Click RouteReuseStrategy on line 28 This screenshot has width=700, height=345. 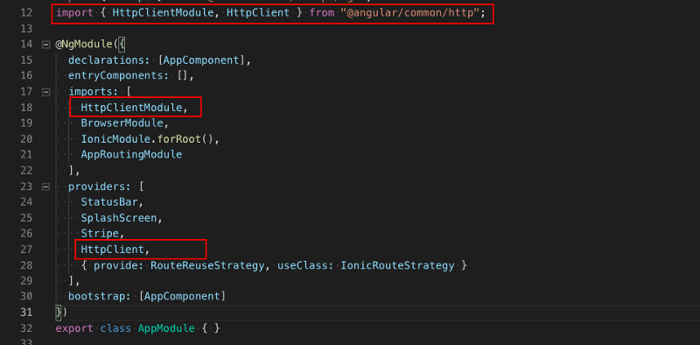pyautogui.click(x=207, y=265)
